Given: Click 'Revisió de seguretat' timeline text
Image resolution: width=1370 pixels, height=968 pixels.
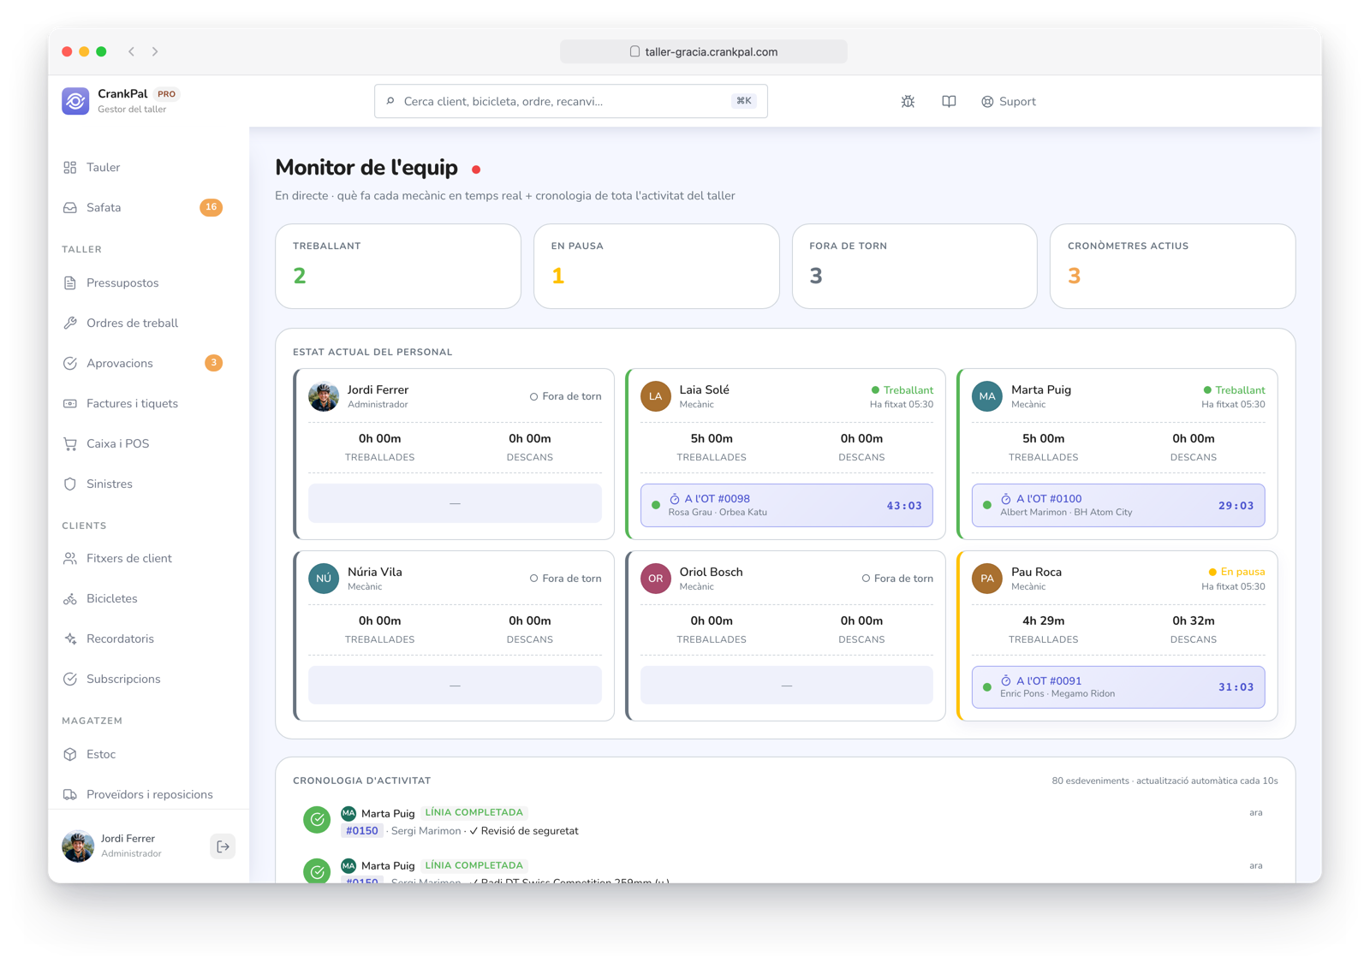Looking at the screenshot, I should click(x=529, y=831).
